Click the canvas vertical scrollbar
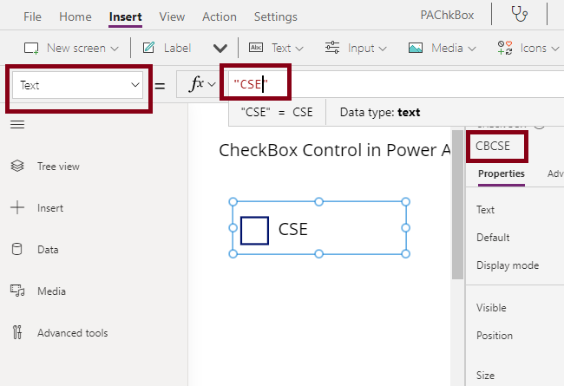 (x=457, y=205)
